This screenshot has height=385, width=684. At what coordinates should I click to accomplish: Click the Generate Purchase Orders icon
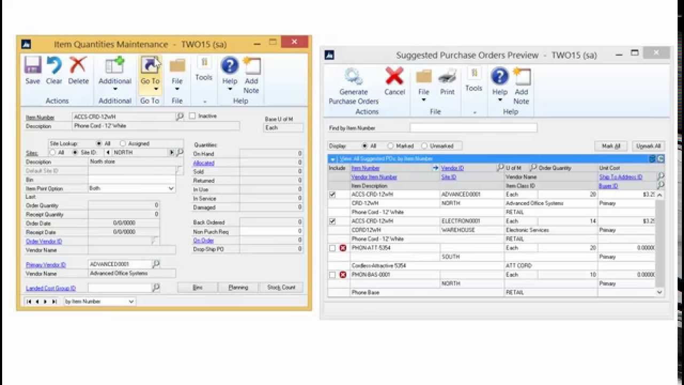click(353, 76)
